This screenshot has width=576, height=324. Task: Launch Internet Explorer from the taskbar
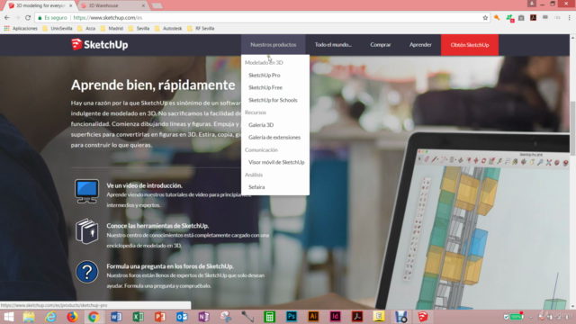(50, 317)
